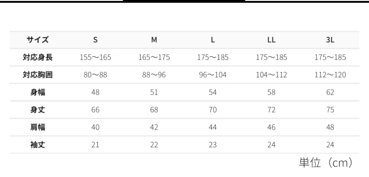This screenshot has height=177, width=369.
Task: Click the 165～175 height cell
Action: (x=154, y=57)
